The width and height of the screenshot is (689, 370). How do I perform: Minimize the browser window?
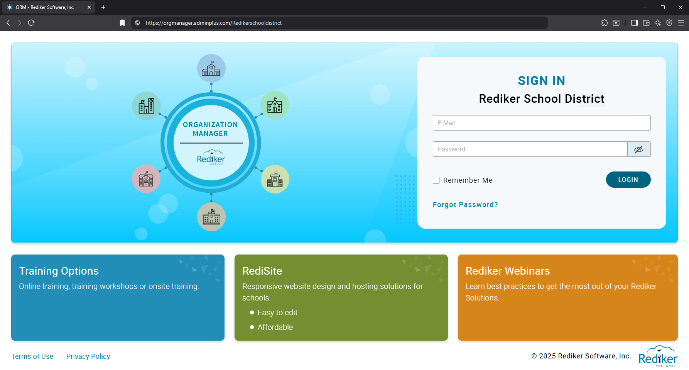coord(645,7)
